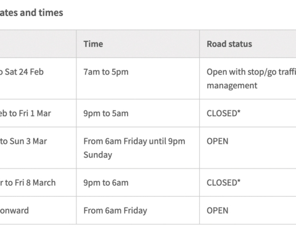The height and width of the screenshot is (237, 296).
Task: Click the empty date column header cell
Action: [38, 44]
